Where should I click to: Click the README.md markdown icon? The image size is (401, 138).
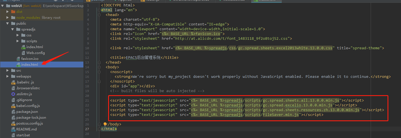coord(13,129)
